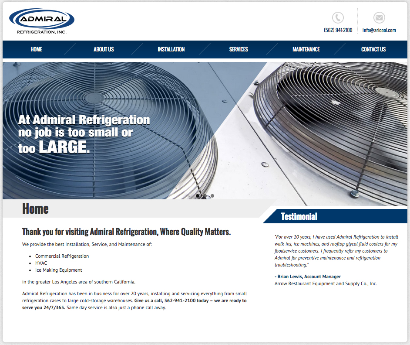Click the 'HVAC' list item

point(41,263)
